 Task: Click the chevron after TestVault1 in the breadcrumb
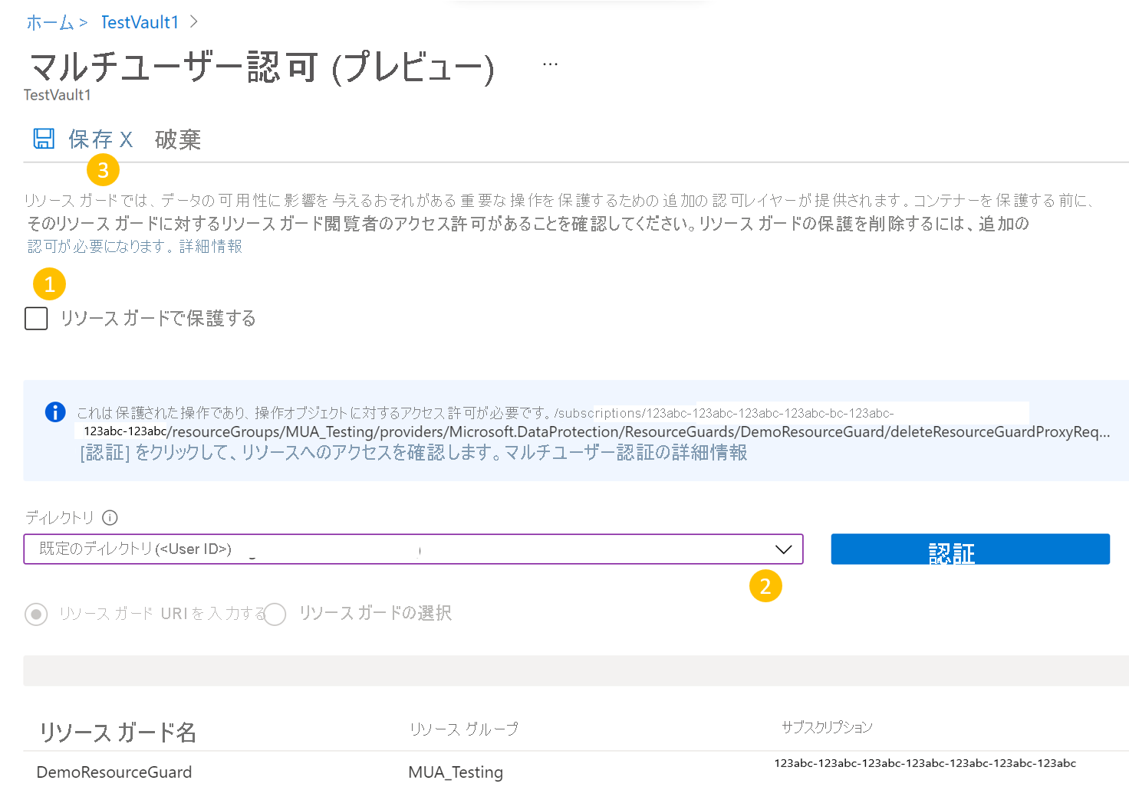click(x=193, y=22)
